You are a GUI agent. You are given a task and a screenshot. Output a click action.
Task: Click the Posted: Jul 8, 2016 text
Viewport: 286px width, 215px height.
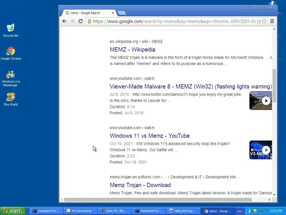point(127,113)
